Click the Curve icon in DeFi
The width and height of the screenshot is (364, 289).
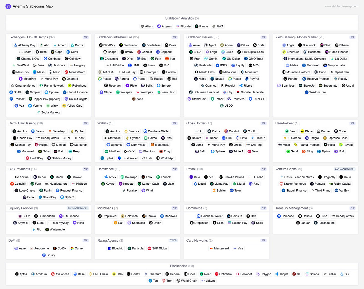point(72,248)
